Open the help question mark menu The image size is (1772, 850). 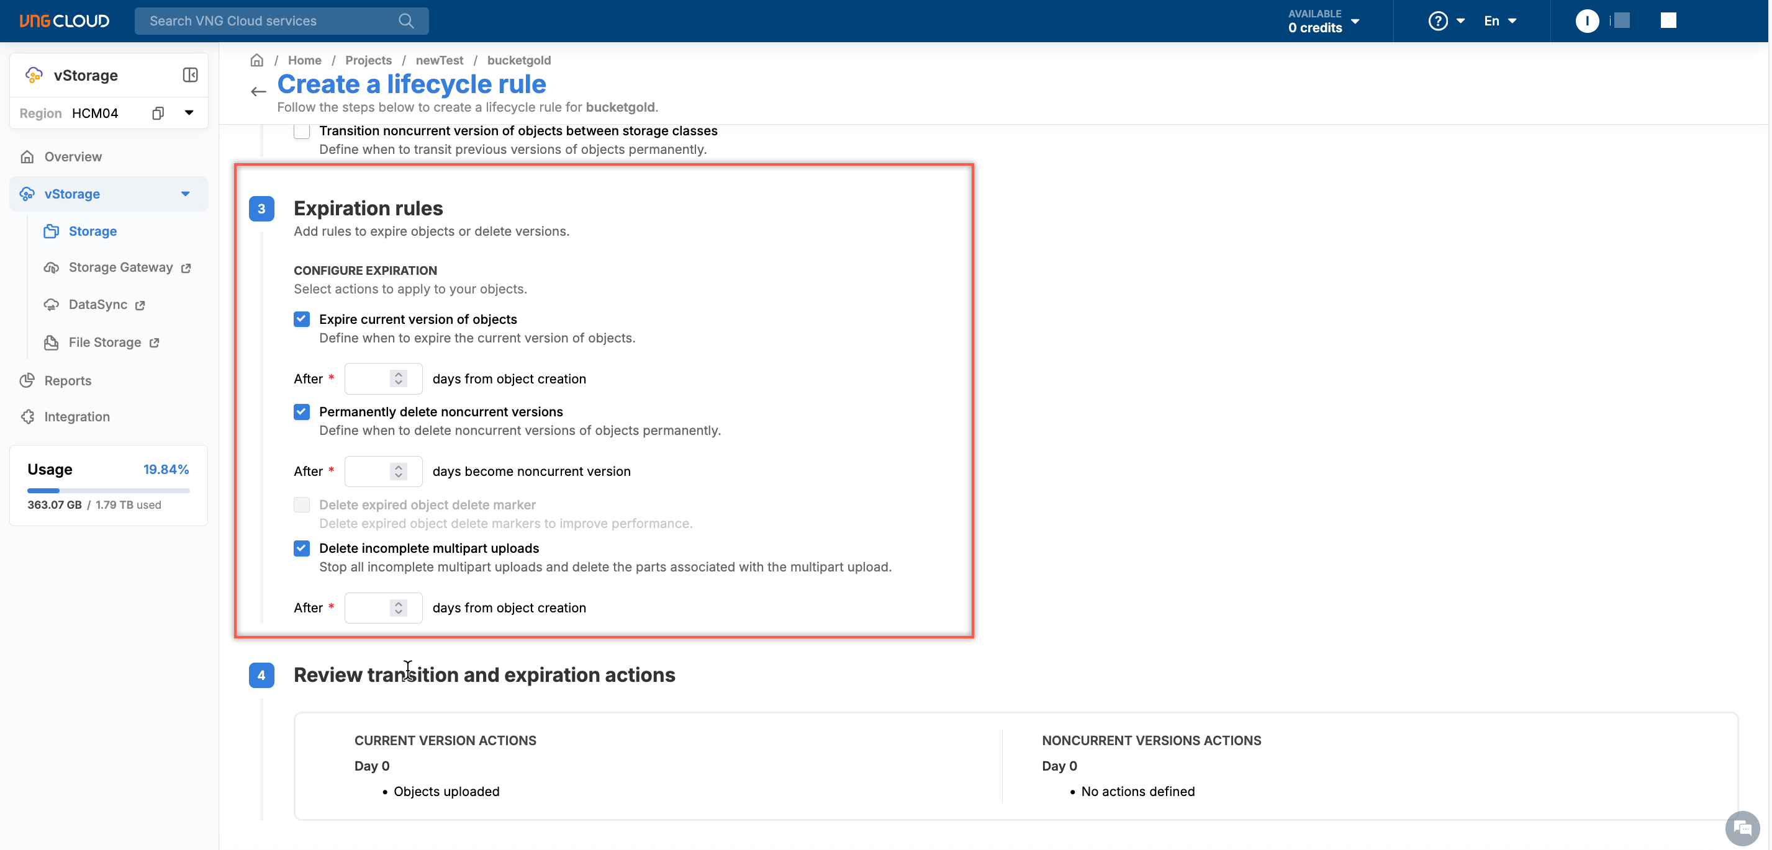pyautogui.click(x=1438, y=20)
